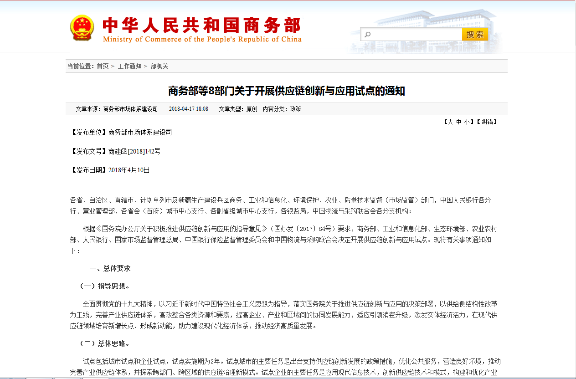Click the heading （一）指导思想。
The height and width of the screenshot is (379, 576).
(x=105, y=286)
